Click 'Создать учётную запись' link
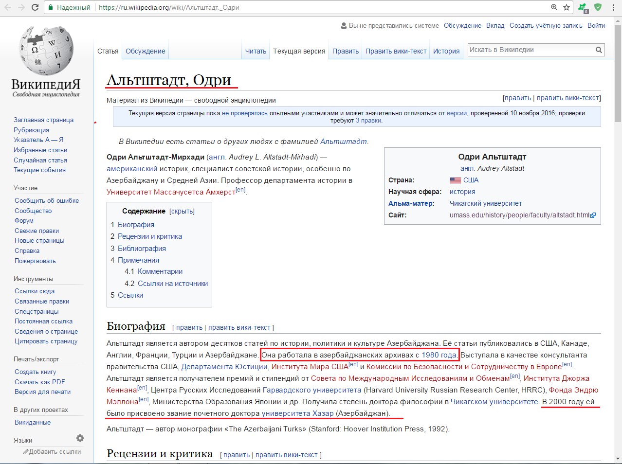 (546, 26)
